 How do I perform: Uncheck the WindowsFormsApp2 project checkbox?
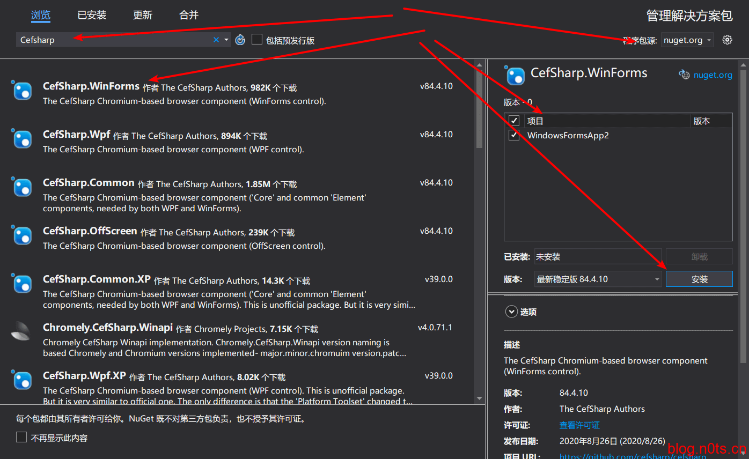click(x=515, y=135)
